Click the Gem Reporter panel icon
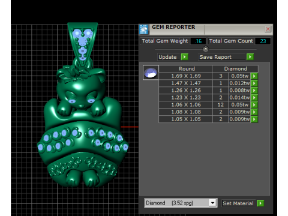This screenshot has height=216, width=288. pyautogui.click(x=143, y=29)
